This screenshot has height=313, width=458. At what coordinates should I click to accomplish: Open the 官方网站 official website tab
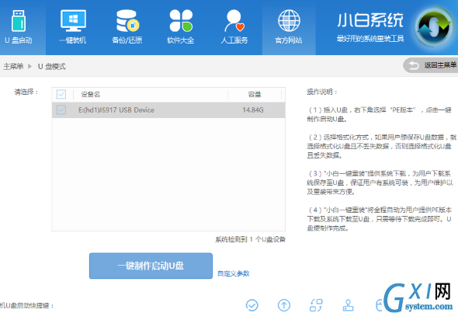pos(289,27)
